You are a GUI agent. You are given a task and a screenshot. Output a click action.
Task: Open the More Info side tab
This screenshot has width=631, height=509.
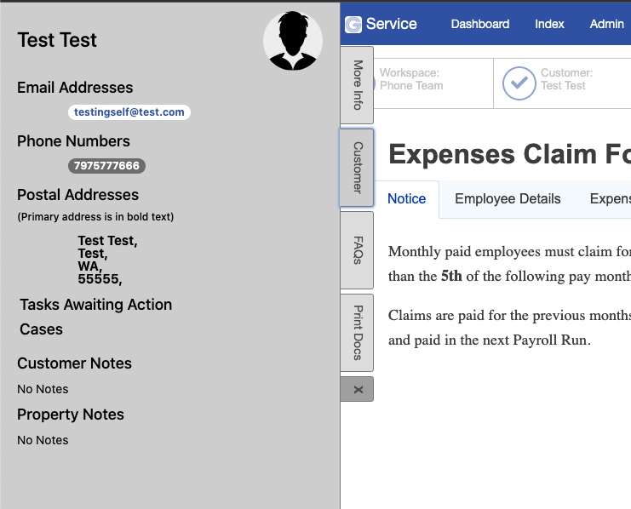(358, 84)
